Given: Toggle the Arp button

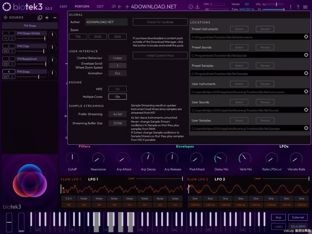Looking at the screenshot, I should point(278,217).
